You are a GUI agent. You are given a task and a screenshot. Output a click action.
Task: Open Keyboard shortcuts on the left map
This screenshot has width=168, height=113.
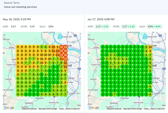(29, 109)
